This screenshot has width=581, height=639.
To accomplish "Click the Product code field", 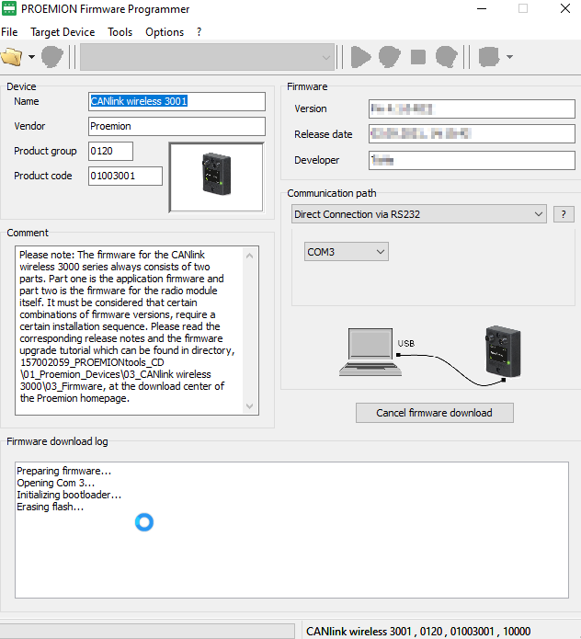I will click(125, 176).
